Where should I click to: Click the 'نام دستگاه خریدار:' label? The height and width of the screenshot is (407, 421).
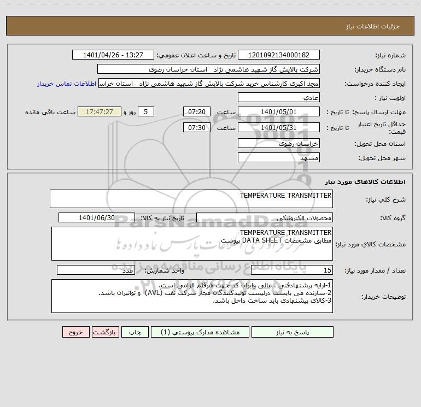click(380, 70)
